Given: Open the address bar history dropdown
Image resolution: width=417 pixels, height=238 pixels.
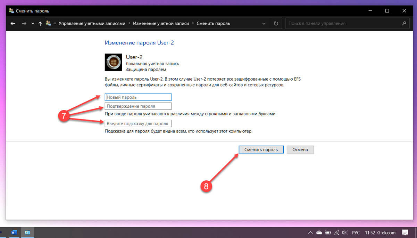Looking at the screenshot, I should pyautogui.click(x=264, y=24).
